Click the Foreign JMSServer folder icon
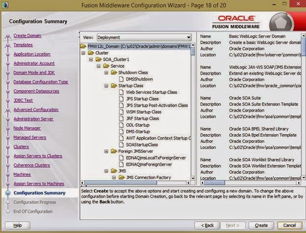Viewport: 306px width, 233px height. point(114,151)
